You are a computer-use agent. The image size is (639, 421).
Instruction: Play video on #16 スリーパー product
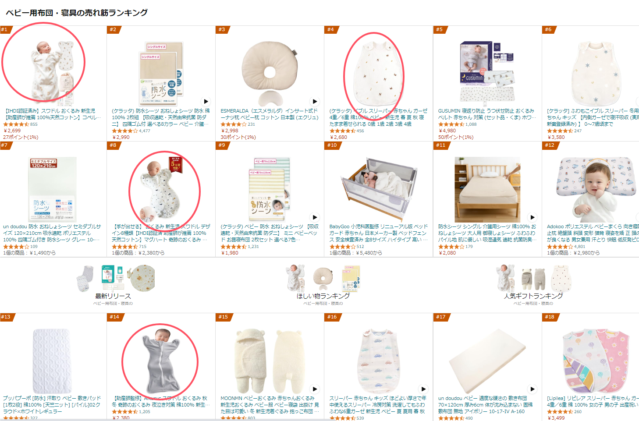(x=423, y=389)
